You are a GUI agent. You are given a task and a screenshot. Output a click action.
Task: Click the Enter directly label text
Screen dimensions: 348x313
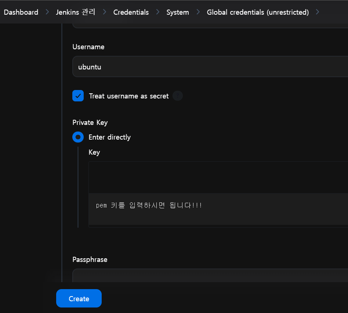pyautogui.click(x=110, y=137)
